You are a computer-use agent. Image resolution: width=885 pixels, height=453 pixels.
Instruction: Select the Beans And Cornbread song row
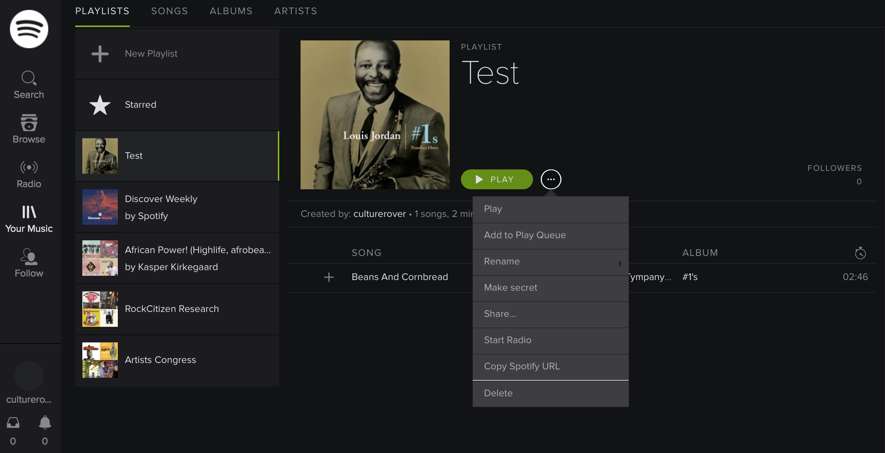pos(399,277)
